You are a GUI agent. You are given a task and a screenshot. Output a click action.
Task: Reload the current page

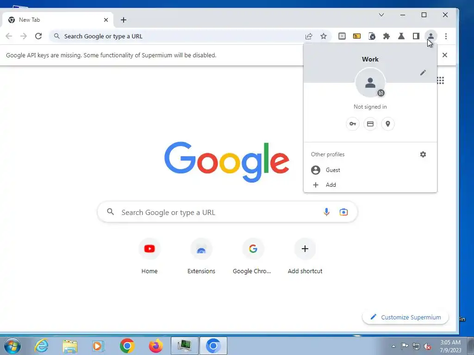coord(38,36)
